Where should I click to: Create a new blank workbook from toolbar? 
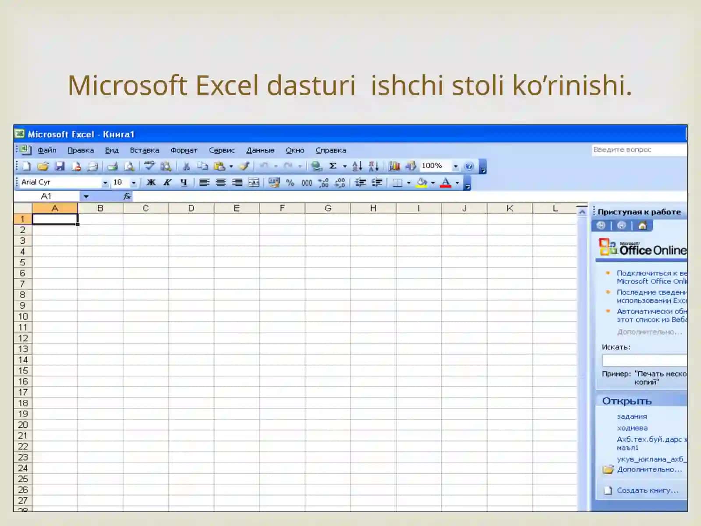26,166
